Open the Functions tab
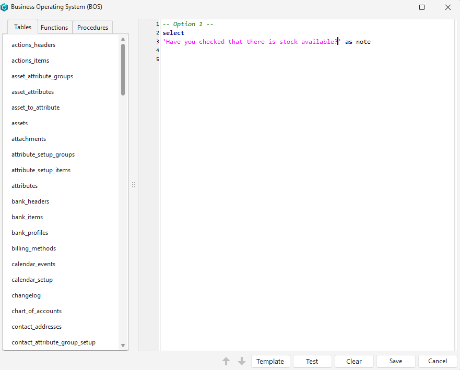This screenshot has width=460, height=370. pyautogui.click(x=54, y=27)
